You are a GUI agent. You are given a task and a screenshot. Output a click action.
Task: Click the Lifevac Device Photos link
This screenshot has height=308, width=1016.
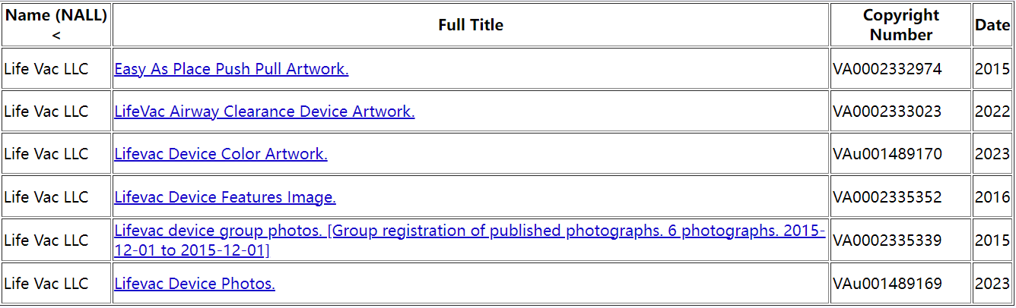194,284
